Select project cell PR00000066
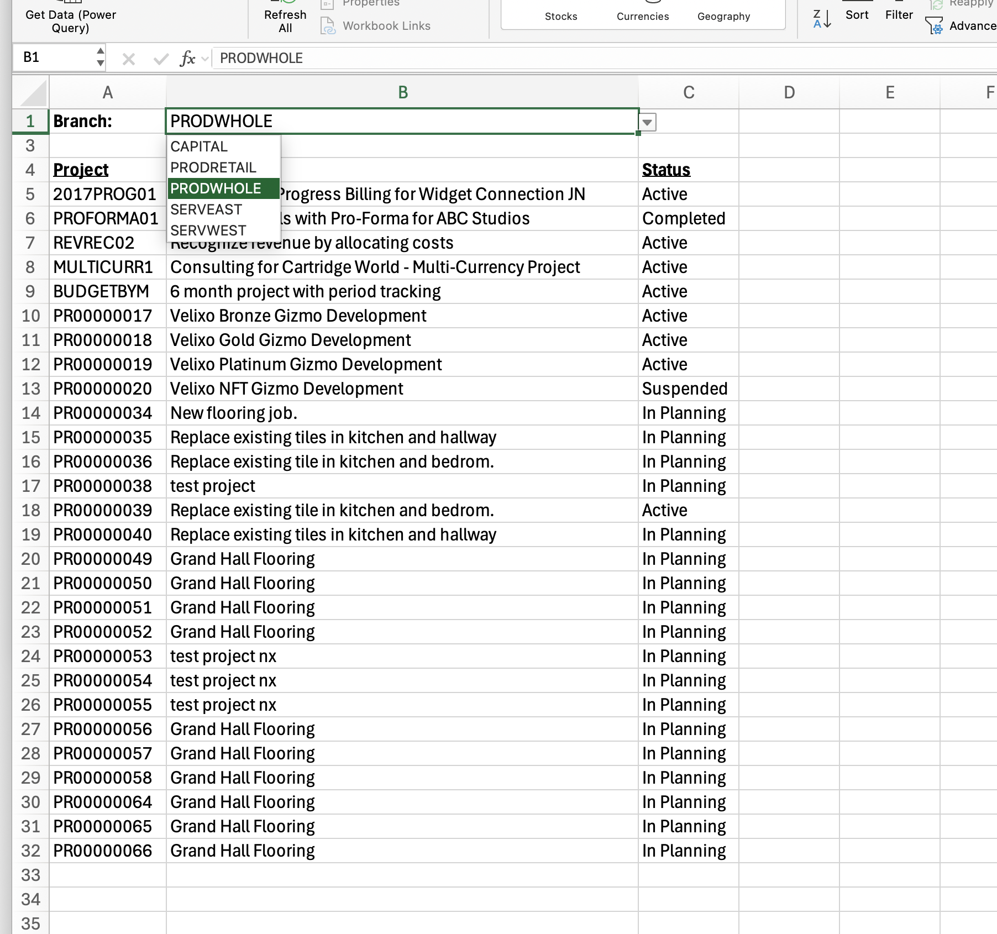Screen dimensions: 997x934 108,851
